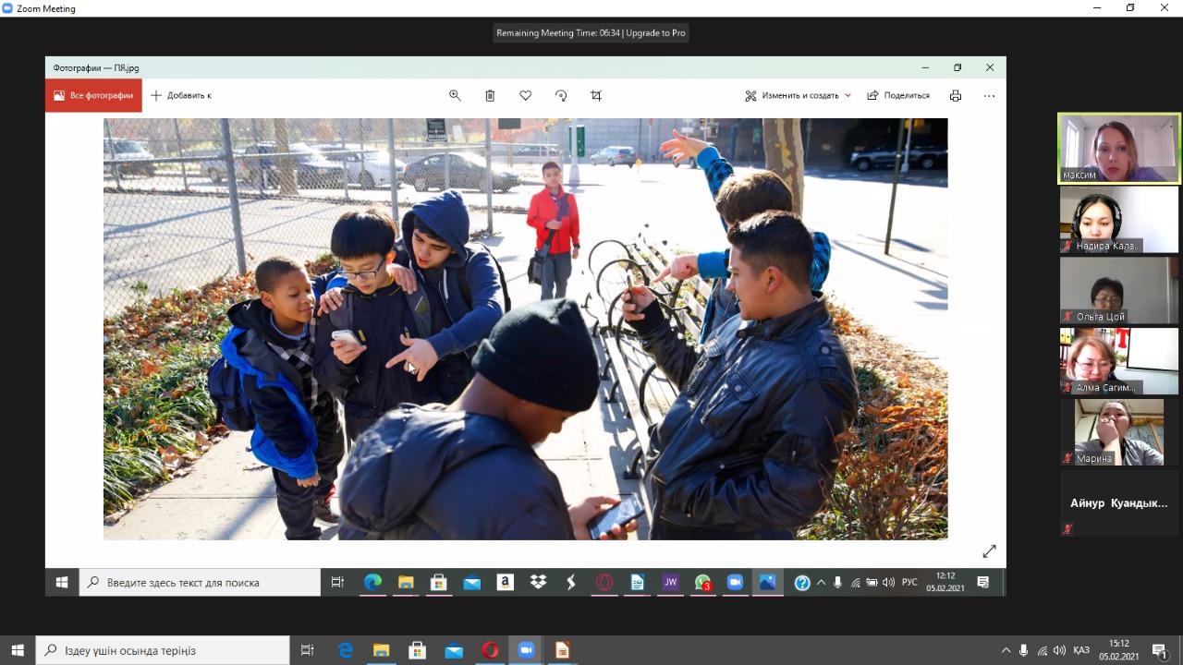Click the 'Поделиться' share button
1183x665 pixels.
tap(898, 95)
